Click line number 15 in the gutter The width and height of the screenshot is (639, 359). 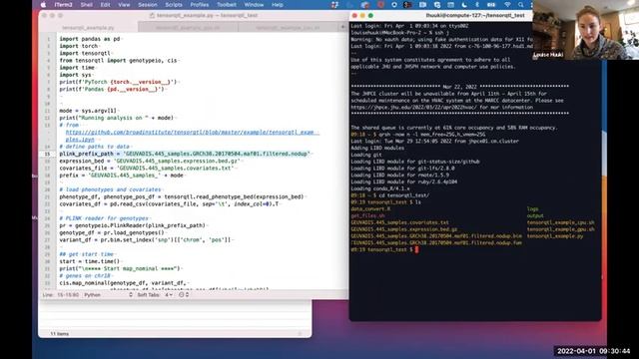[47, 154]
